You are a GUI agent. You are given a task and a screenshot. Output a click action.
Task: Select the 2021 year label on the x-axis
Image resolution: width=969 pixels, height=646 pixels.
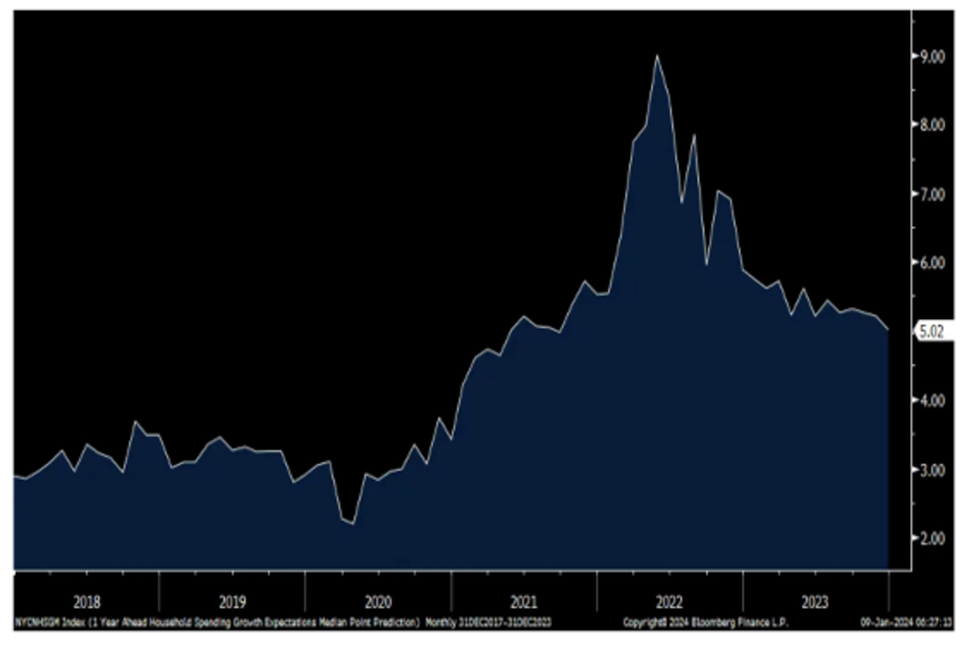coord(523,602)
